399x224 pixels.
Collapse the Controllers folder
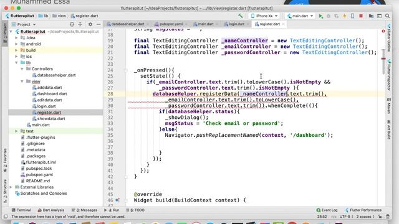point(22,69)
